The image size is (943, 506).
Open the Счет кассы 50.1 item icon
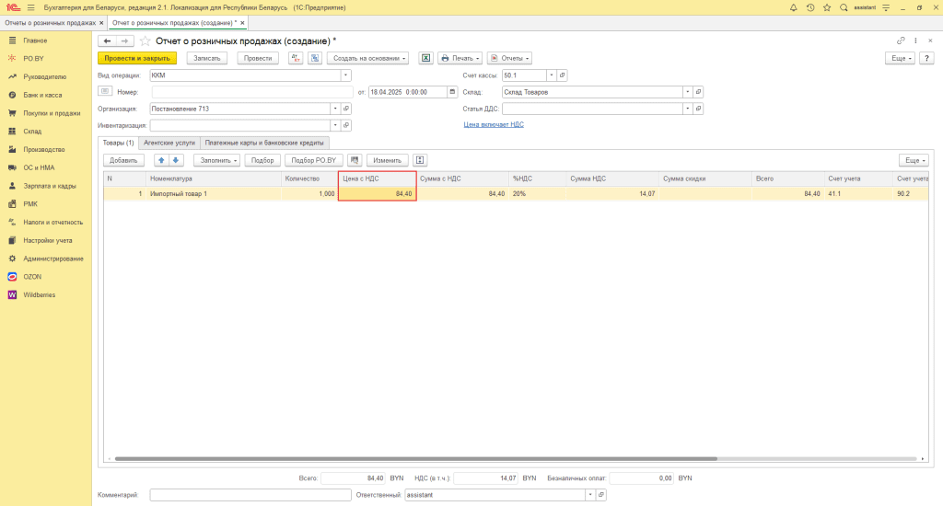pos(563,75)
